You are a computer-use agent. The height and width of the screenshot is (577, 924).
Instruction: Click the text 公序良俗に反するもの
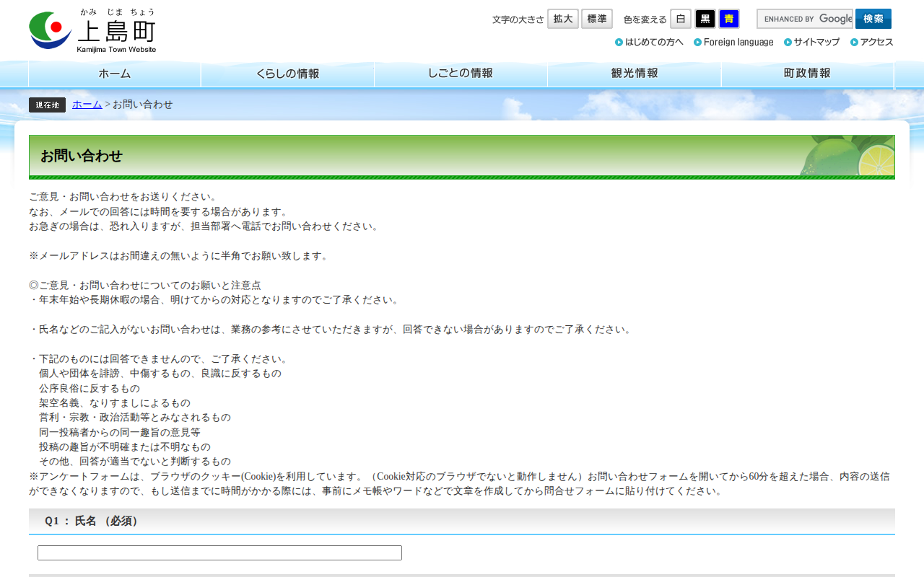click(x=90, y=388)
